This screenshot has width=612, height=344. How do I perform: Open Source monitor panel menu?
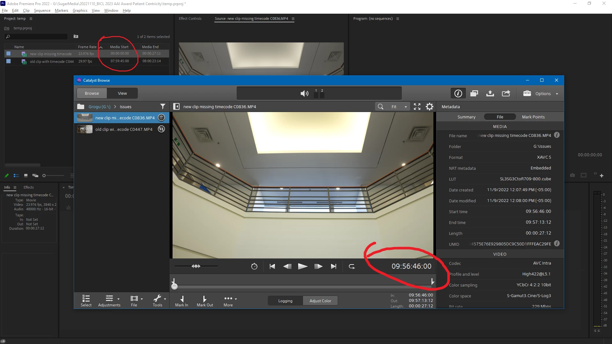293,19
